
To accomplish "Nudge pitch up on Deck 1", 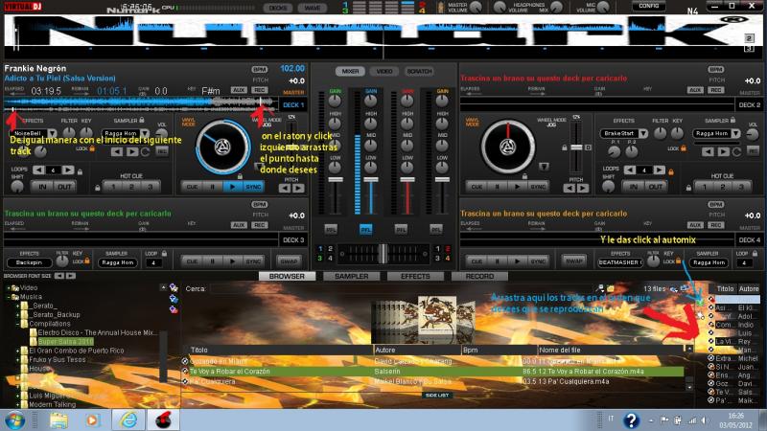I will coord(298,188).
